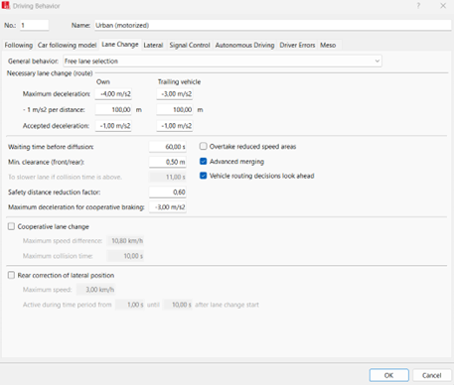Screen dimensions: 454x385
Task: Click the help question mark icon
Action: pyautogui.click(x=418, y=6)
